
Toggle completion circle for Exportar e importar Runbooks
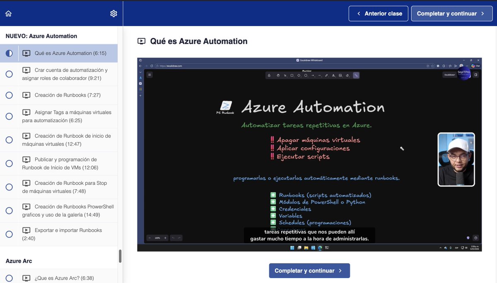coord(9,234)
